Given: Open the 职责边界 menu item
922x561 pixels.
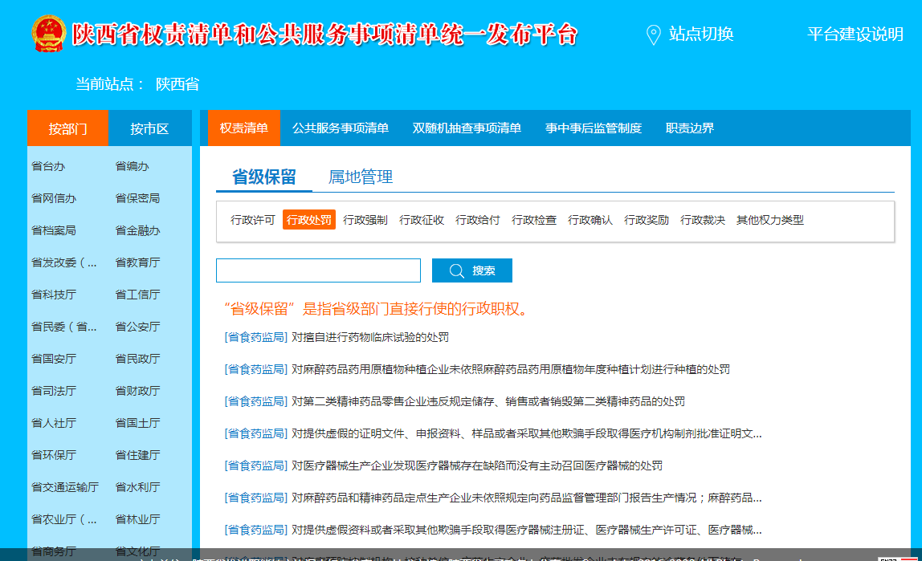Looking at the screenshot, I should coord(690,128).
